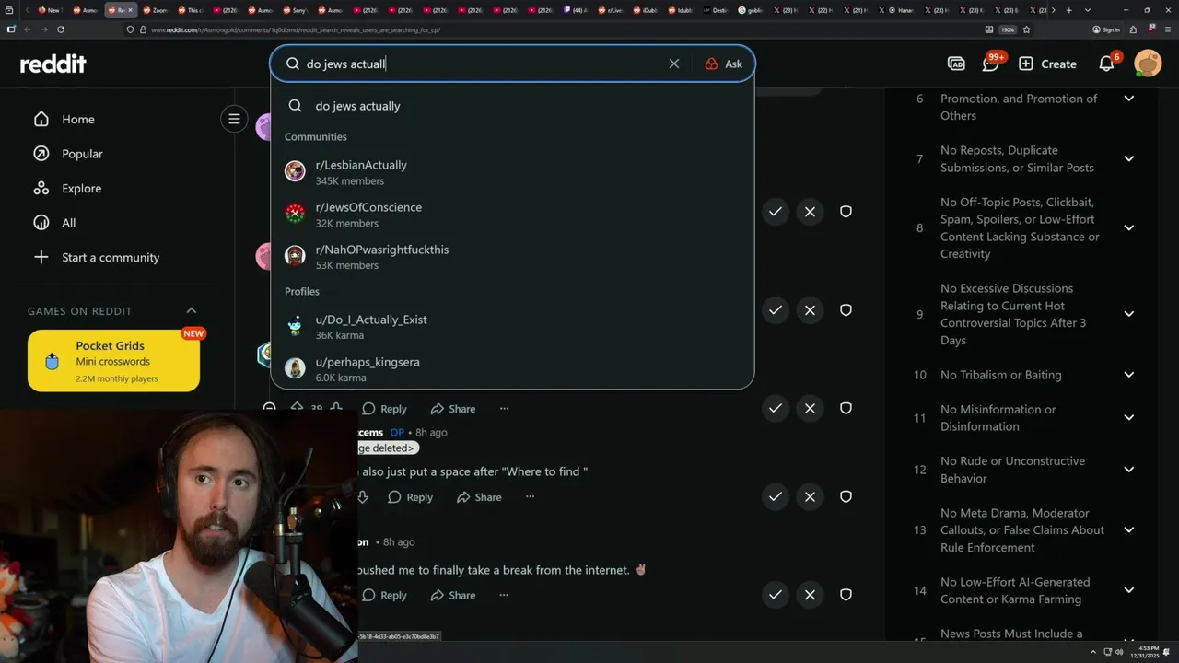Share the 'take a break' comment
The height and width of the screenshot is (663, 1179).
tap(453, 596)
